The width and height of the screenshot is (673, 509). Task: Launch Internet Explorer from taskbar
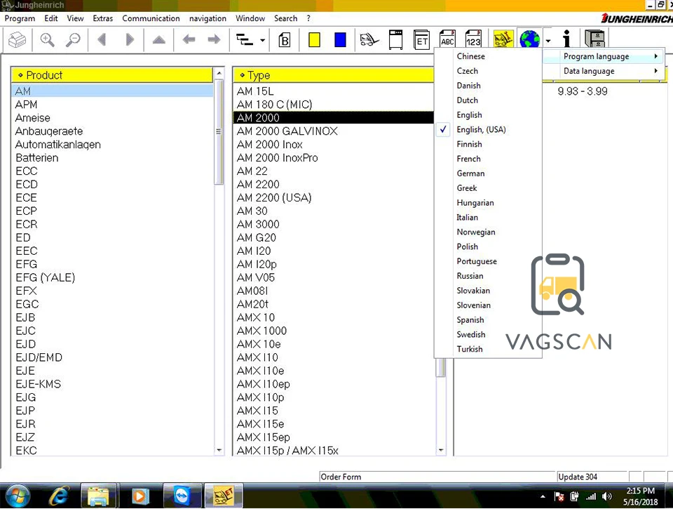(59, 496)
